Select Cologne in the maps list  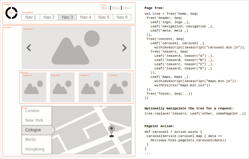38,130
